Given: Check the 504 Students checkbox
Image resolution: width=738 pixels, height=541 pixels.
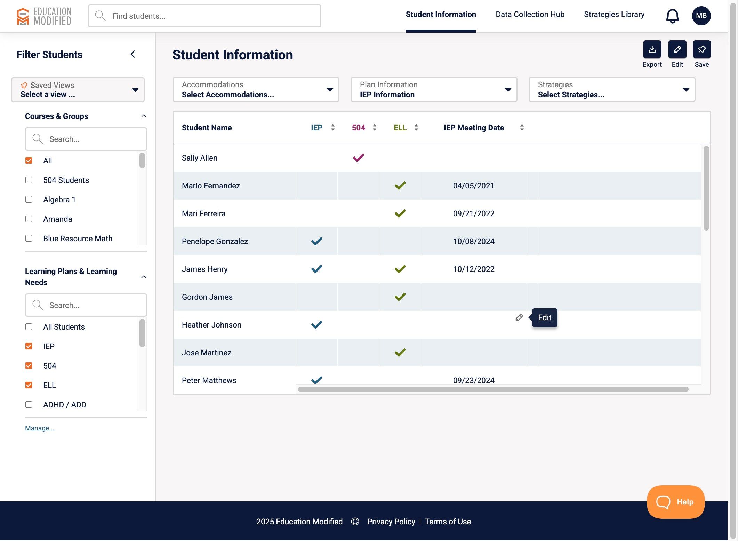Looking at the screenshot, I should 29,180.
